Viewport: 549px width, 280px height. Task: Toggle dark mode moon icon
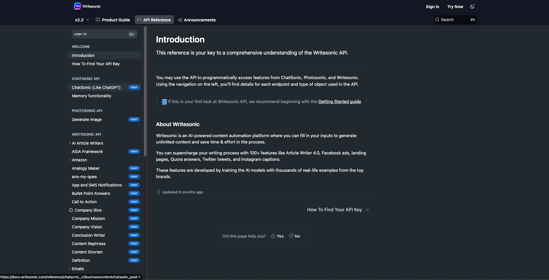[472, 7]
